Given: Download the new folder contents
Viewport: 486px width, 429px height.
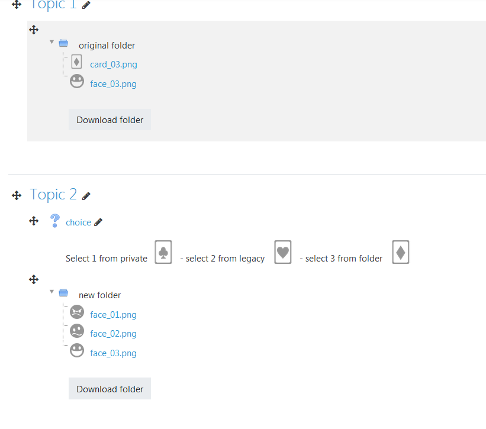Looking at the screenshot, I should coord(110,389).
